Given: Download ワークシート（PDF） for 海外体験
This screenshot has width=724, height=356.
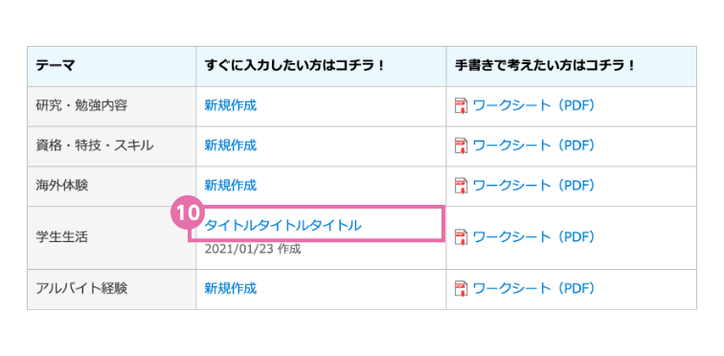Looking at the screenshot, I should point(533,186).
